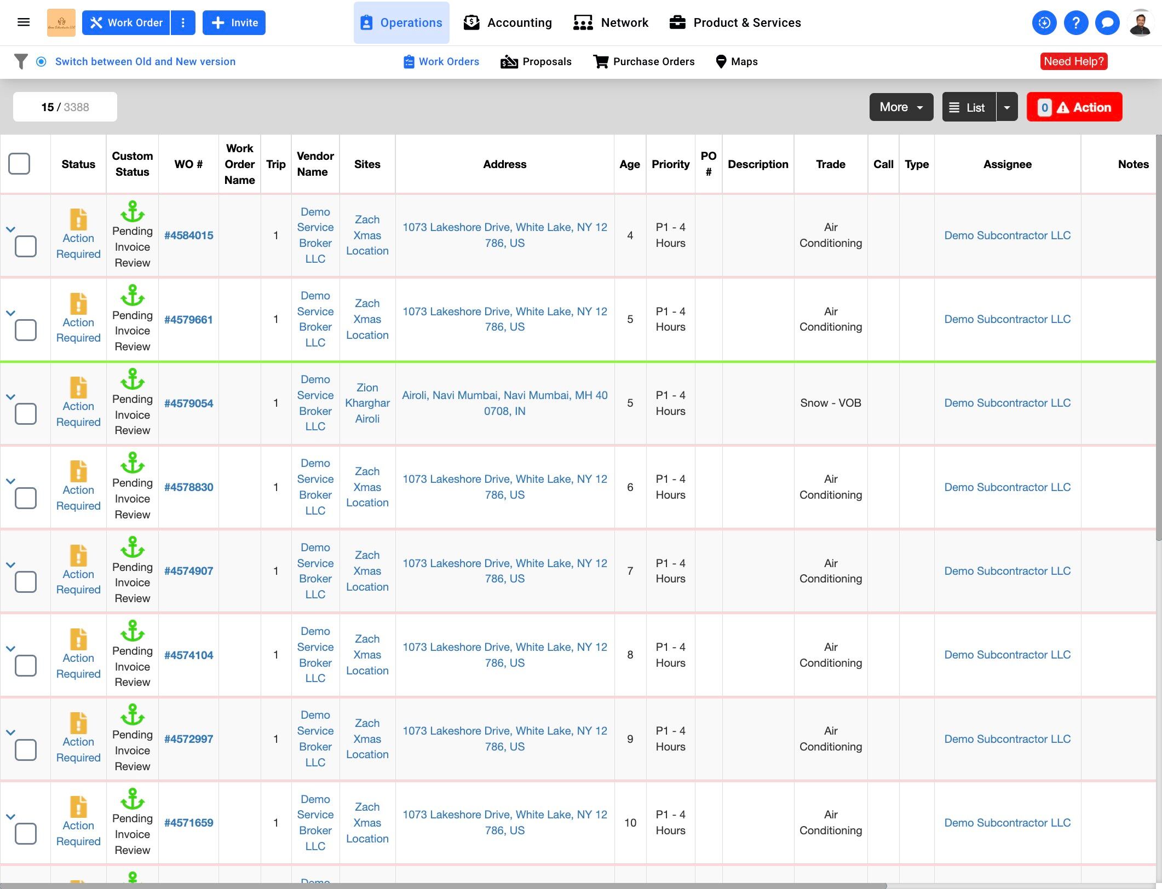1162x889 pixels.
Task: Open the More dropdown
Action: pos(901,107)
